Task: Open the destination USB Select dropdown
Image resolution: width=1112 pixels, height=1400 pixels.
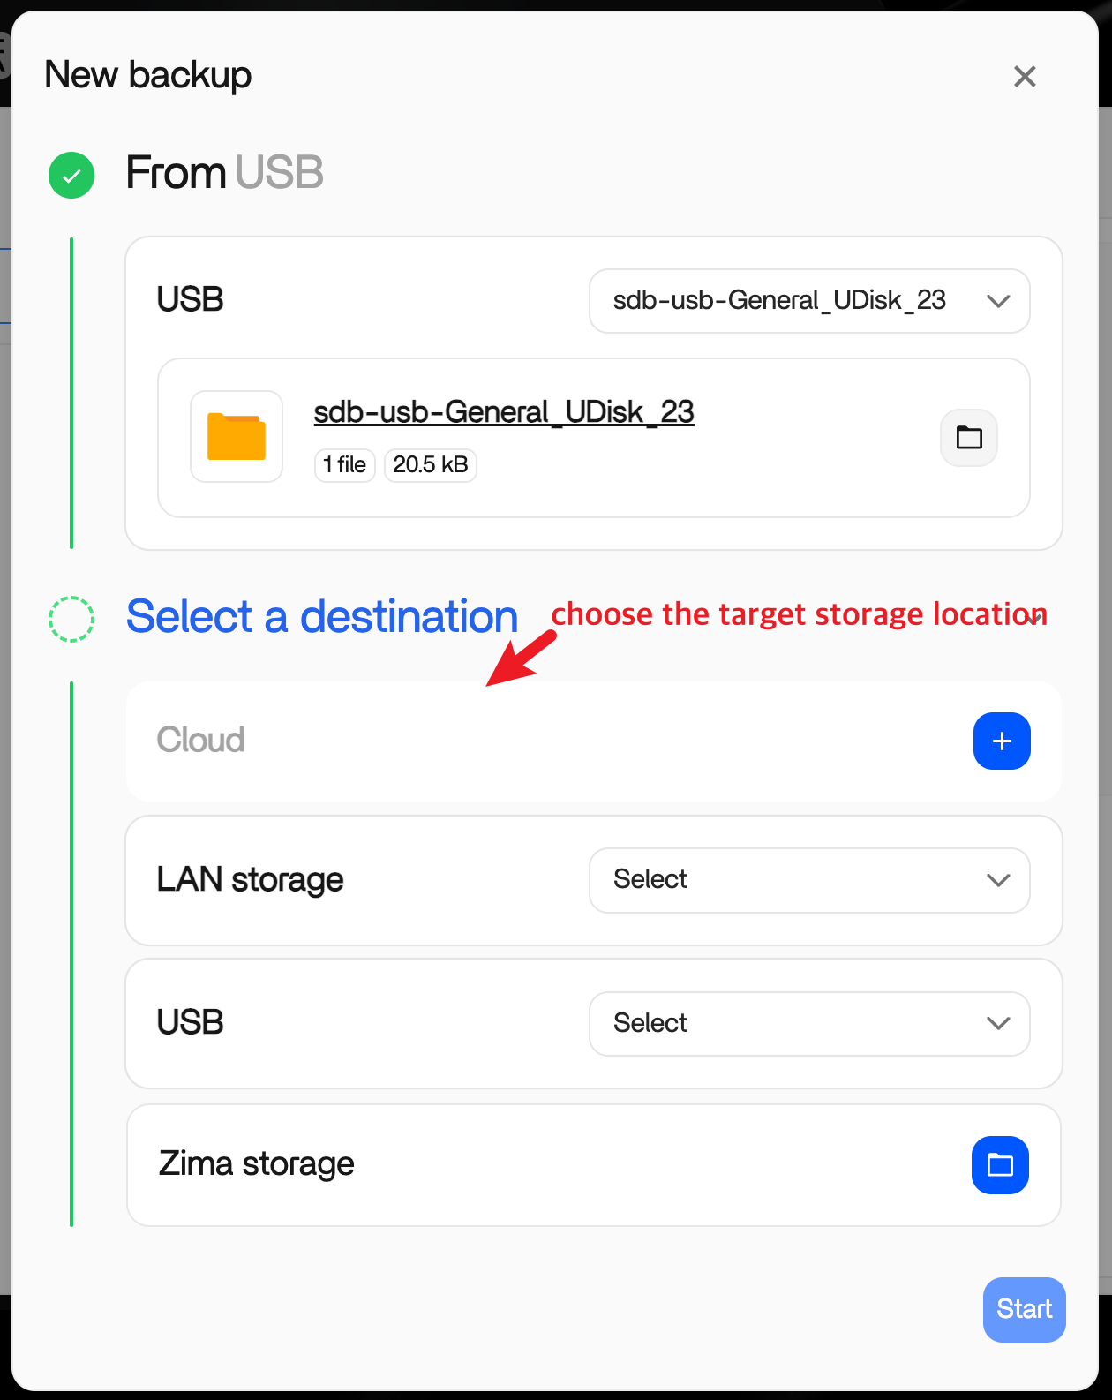Action: [x=808, y=1024]
